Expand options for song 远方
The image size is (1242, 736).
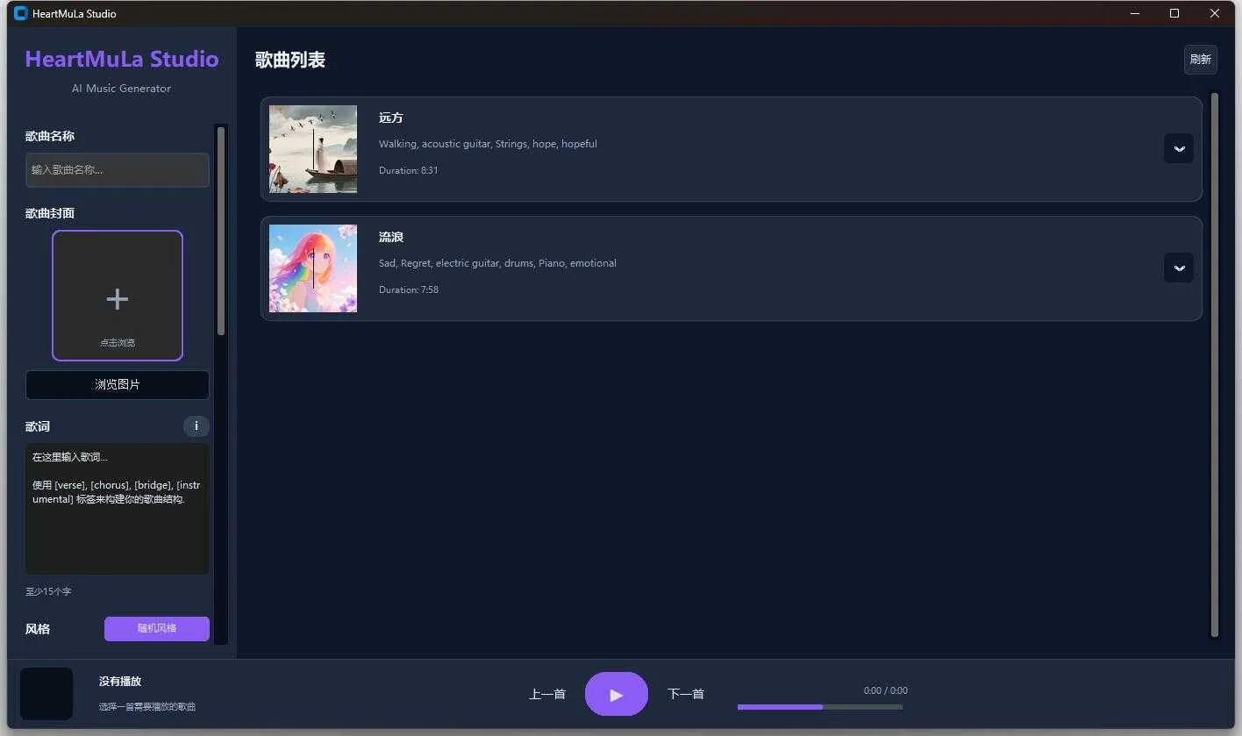tap(1178, 148)
